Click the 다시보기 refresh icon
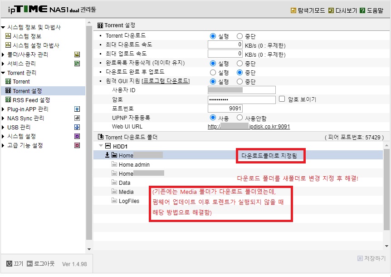The width and height of the screenshot is (391, 277). tap(331, 10)
